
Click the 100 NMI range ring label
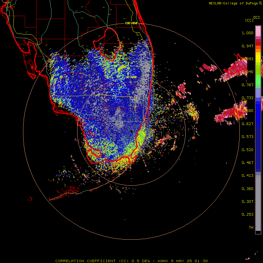click(x=131, y=23)
